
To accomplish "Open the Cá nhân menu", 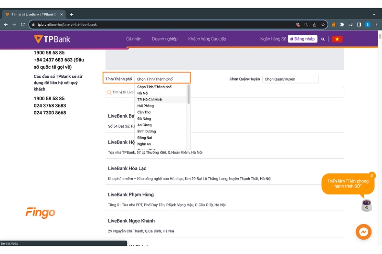I will [134, 39].
